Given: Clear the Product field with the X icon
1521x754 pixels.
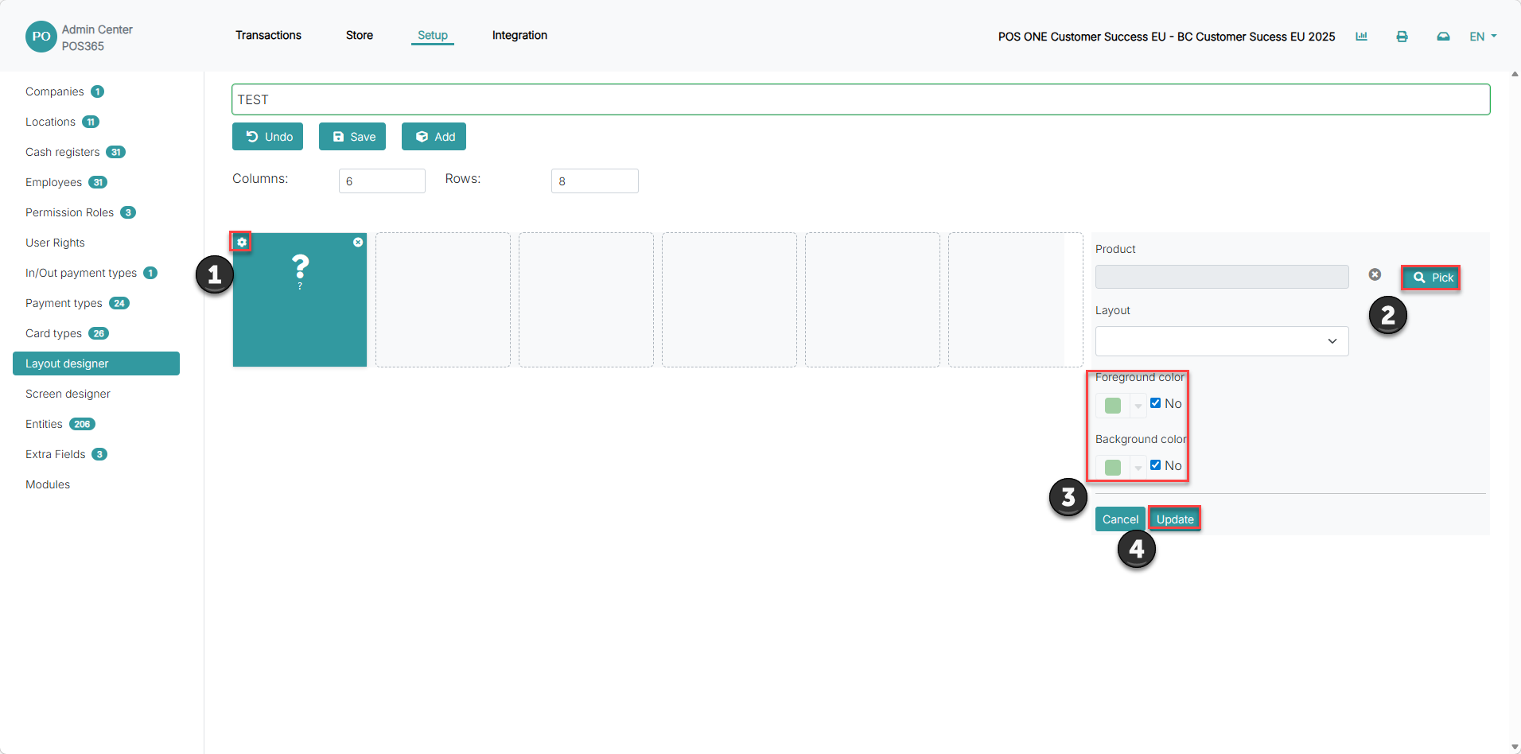Looking at the screenshot, I should coord(1375,274).
